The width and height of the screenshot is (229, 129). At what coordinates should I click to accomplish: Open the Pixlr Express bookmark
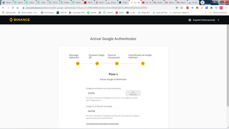tap(48, 13)
